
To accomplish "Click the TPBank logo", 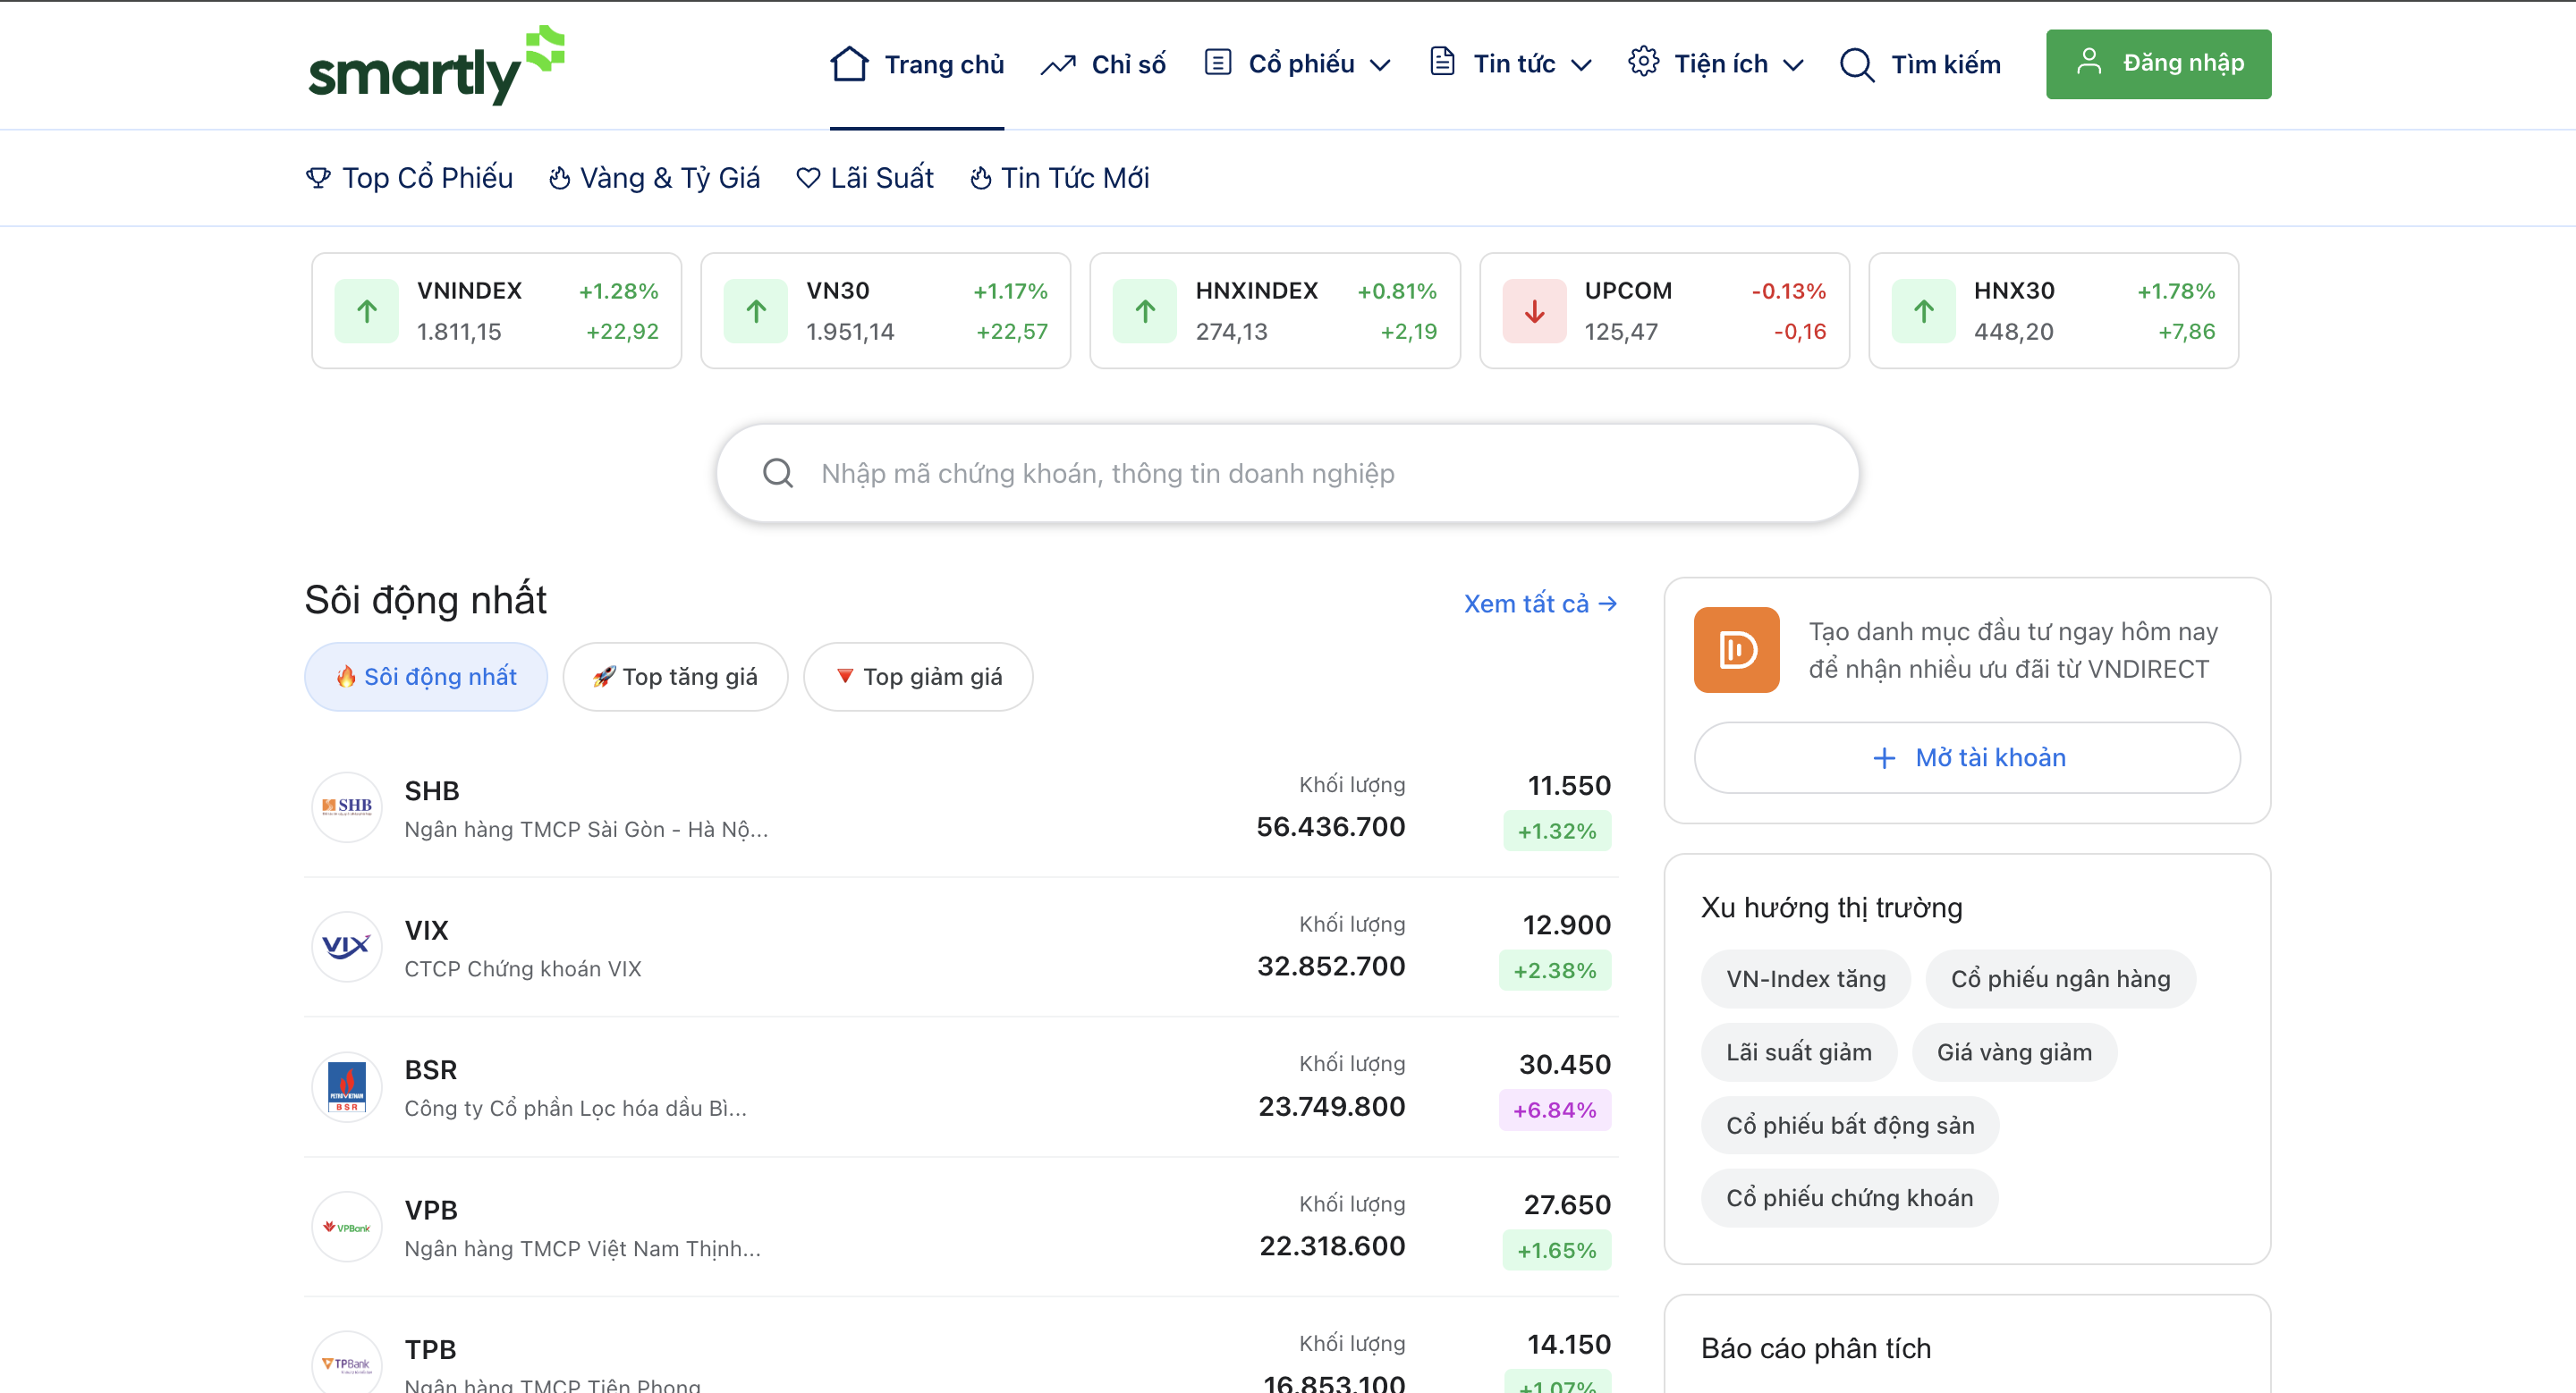I will (x=347, y=1363).
